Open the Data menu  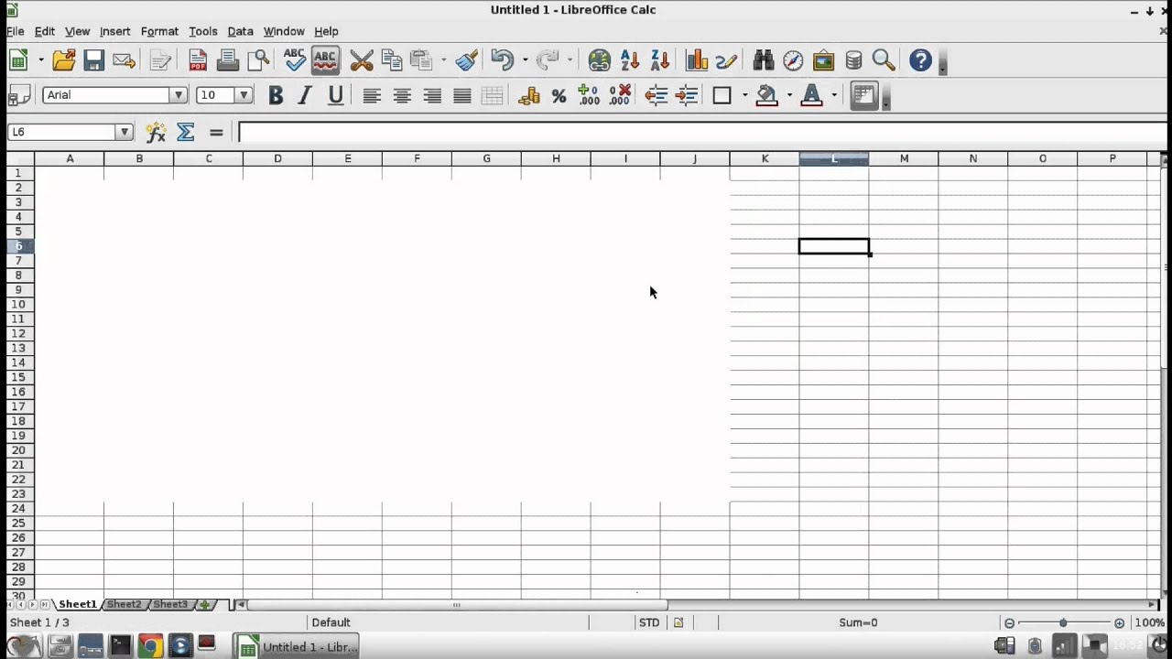point(240,31)
